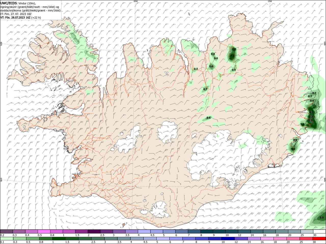This screenshot has width=326, height=244.
Task: Click the '0.2' tick label in upper legend
Action: click(x=2, y=235)
